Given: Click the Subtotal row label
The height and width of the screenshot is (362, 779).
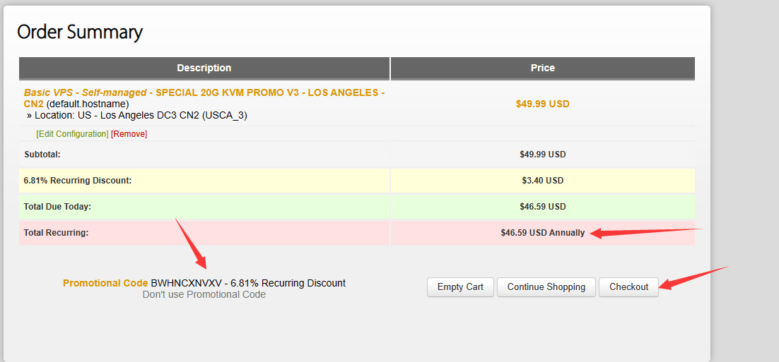Looking at the screenshot, I should (42, 154).
